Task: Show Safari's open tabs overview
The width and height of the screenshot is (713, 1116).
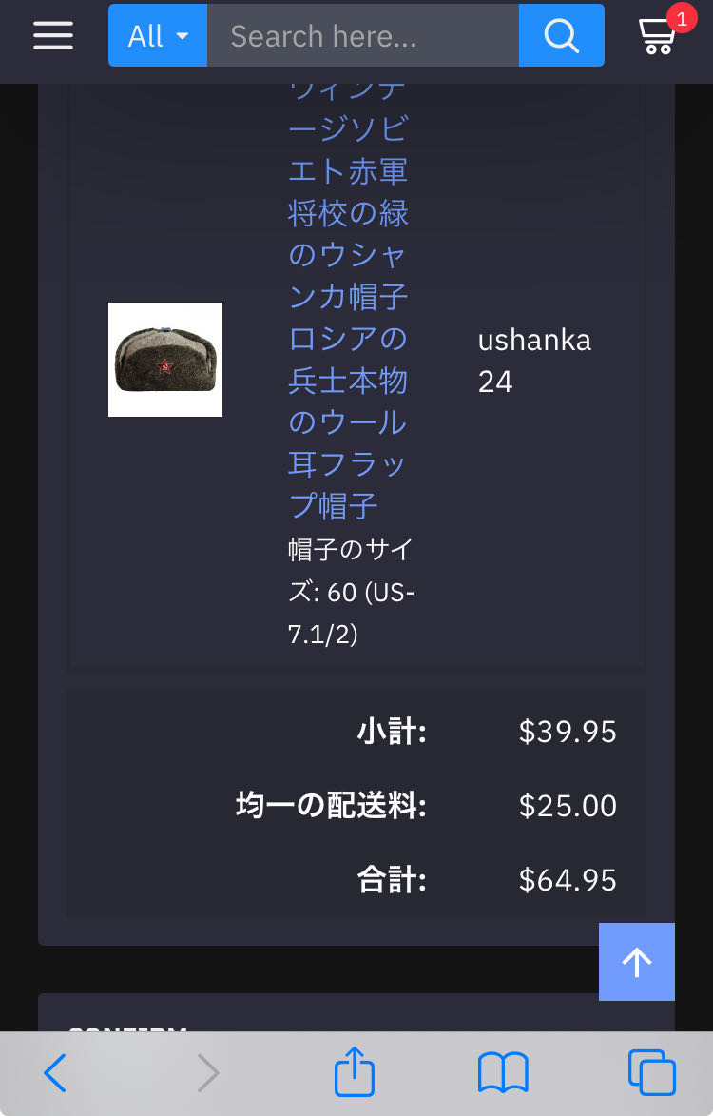Action: (x=652, y=1073)
